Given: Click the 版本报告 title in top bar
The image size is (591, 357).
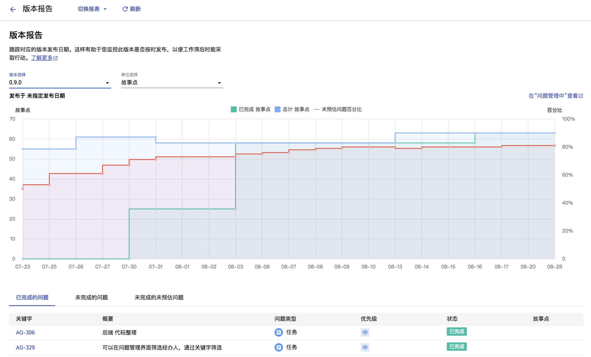Looking at the screenshot, I should (x=38, y=9).
